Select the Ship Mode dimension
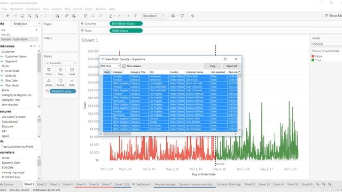Viewport: 342px width, 192px height. 12,85
